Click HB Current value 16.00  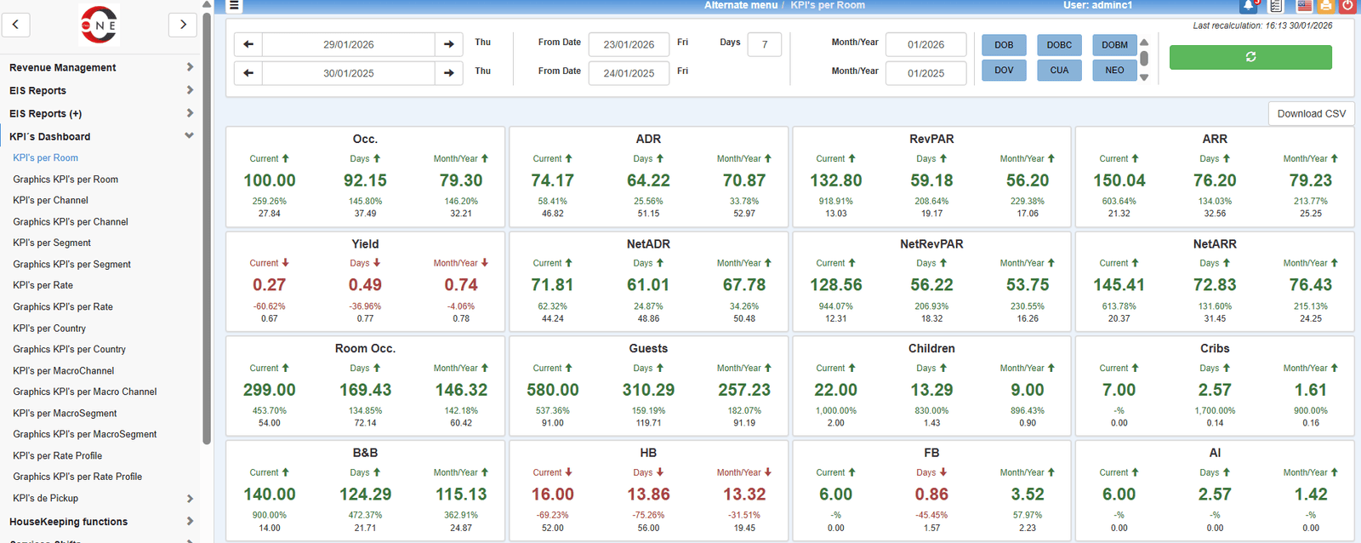(x=553, y=494)
